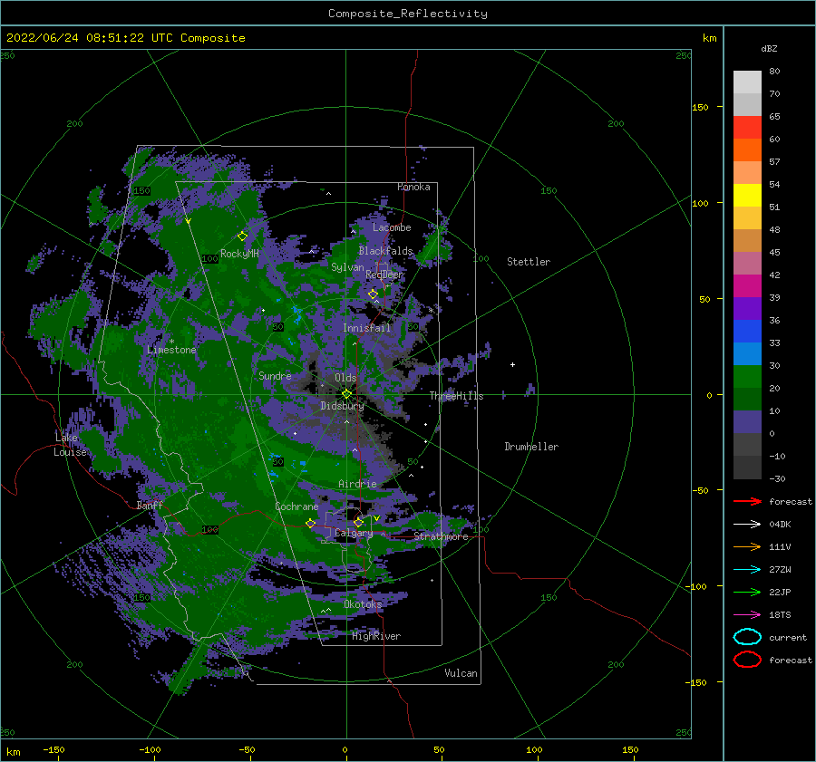The height and width of the screenshot is (762, 816).
Task: Click the ThreeHills city label
Action: pos(456,396)
